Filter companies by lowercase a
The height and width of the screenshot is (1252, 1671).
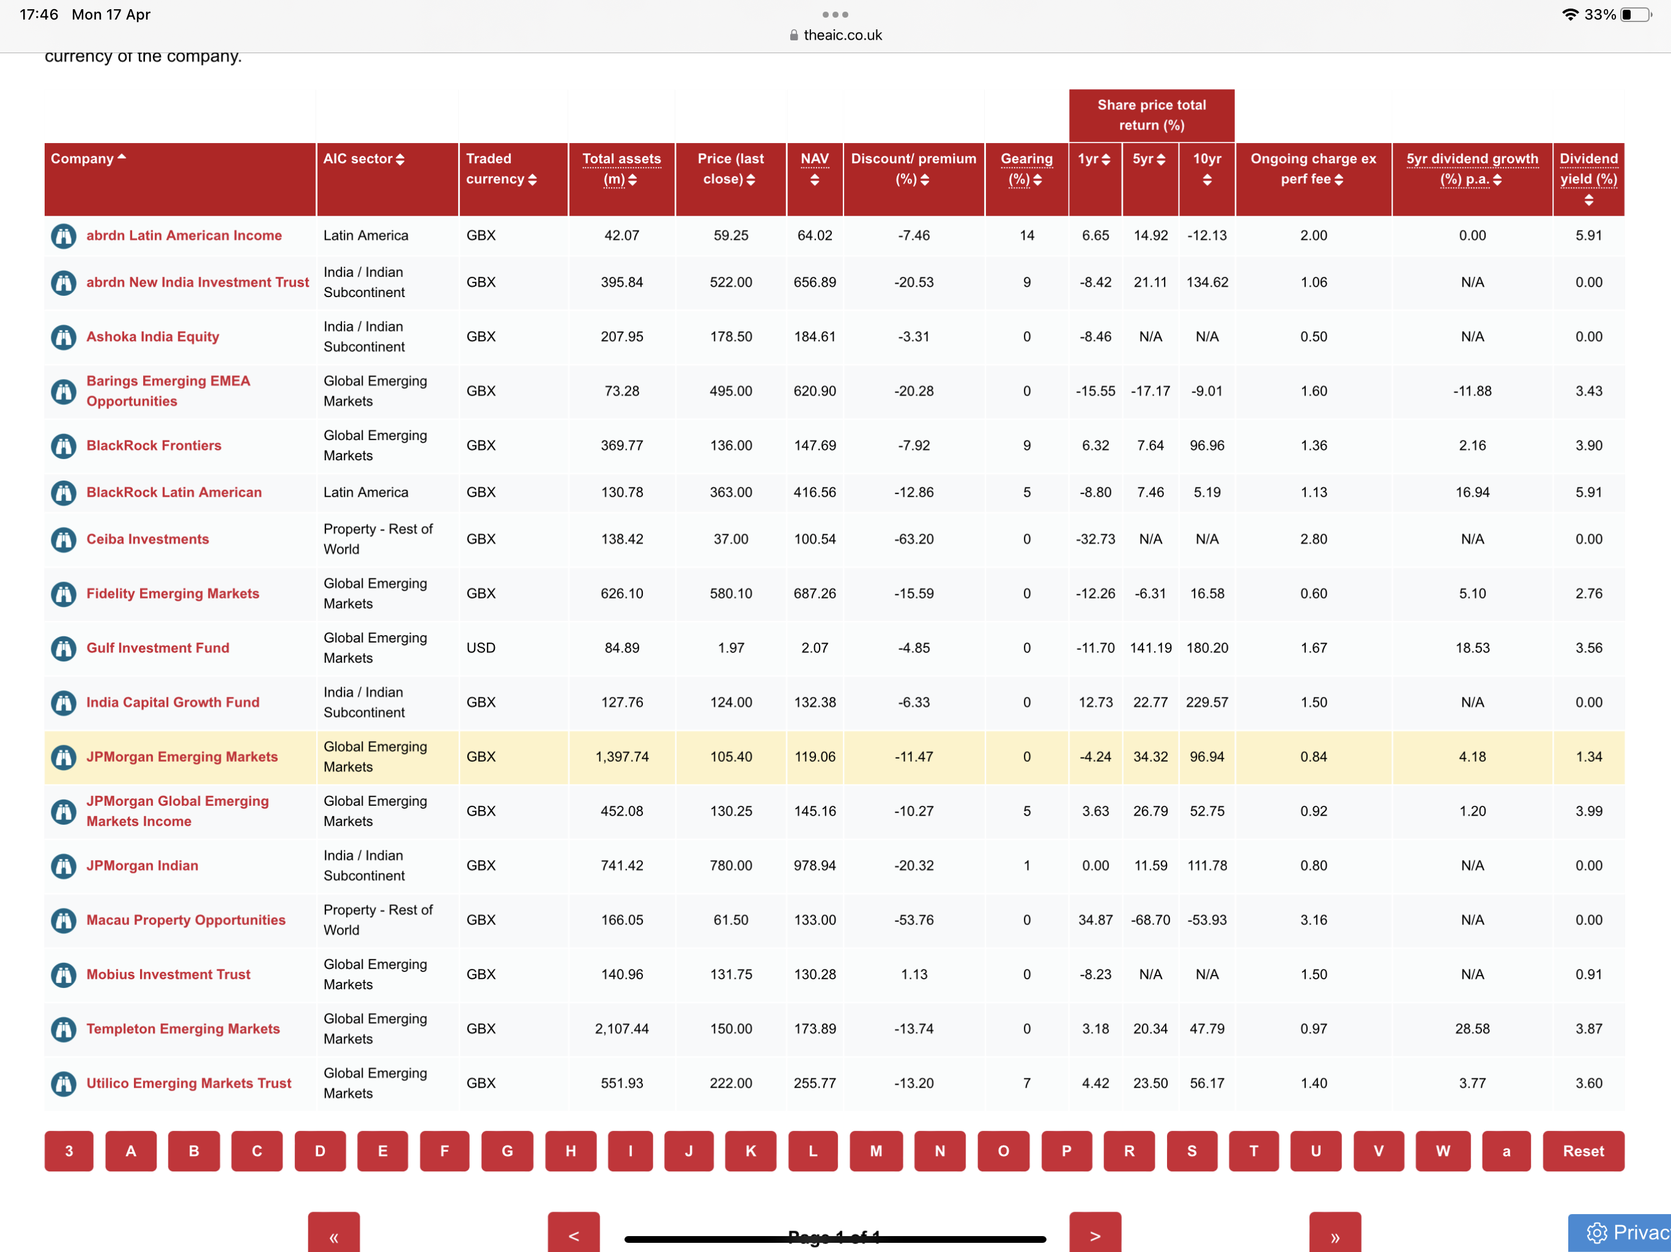(x=1506, y=1151)
